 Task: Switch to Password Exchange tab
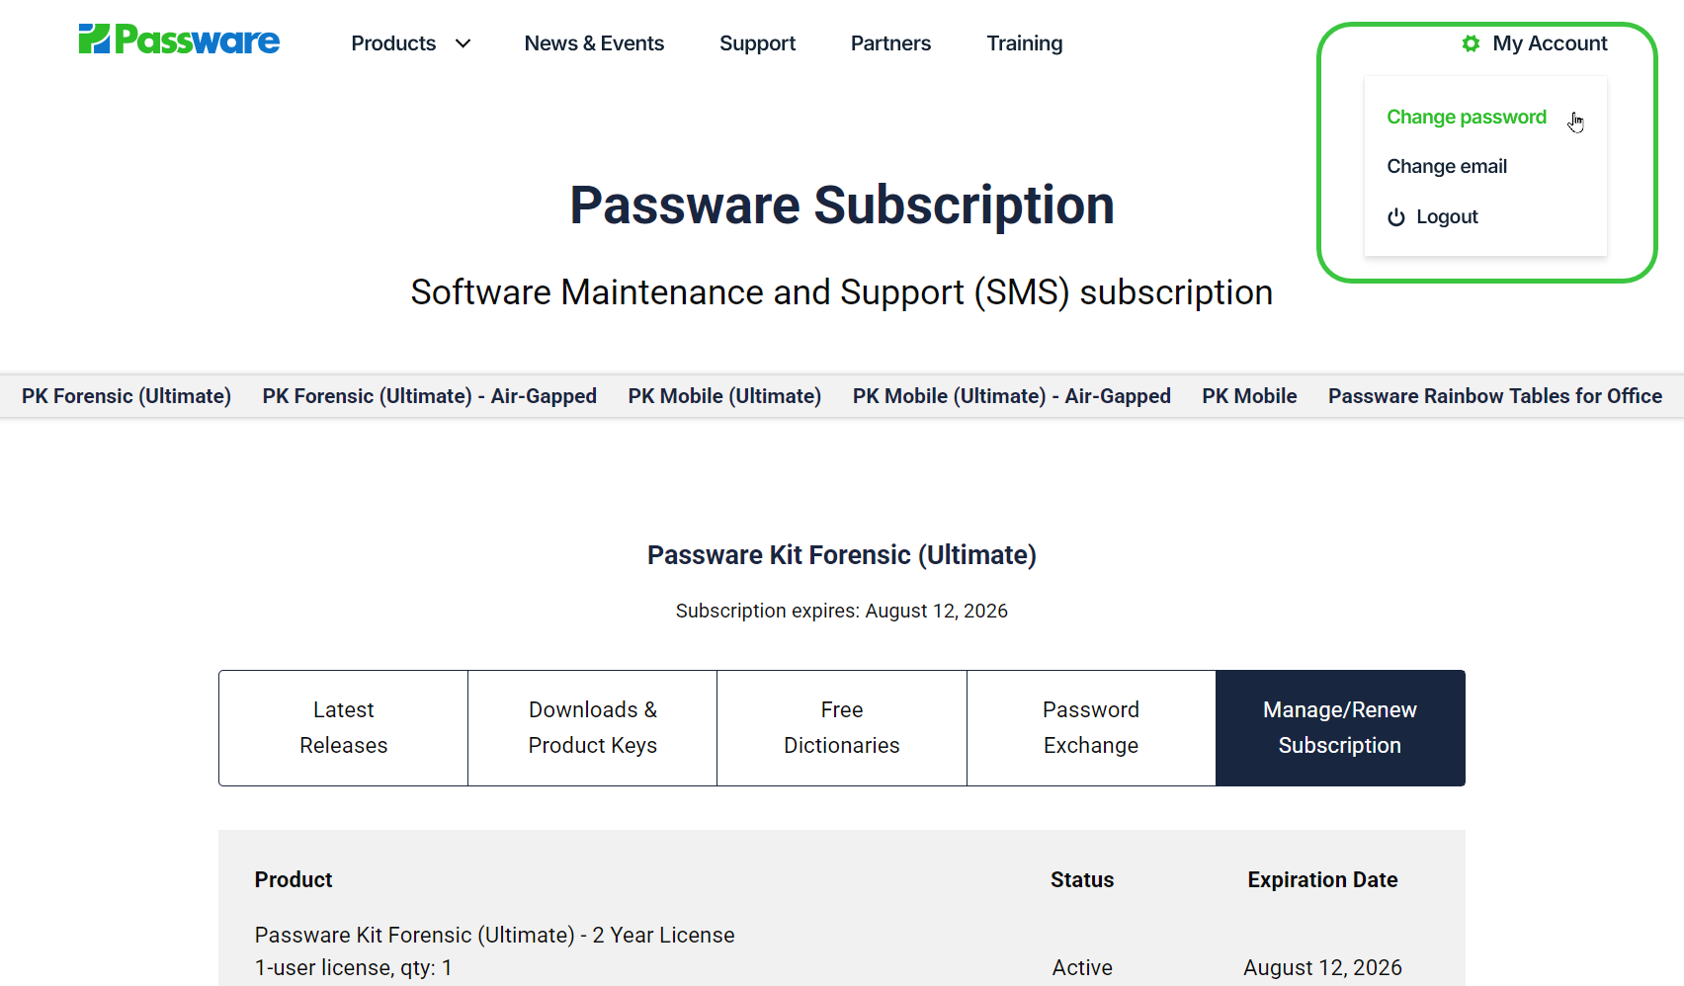click(x=1091, y=728)
